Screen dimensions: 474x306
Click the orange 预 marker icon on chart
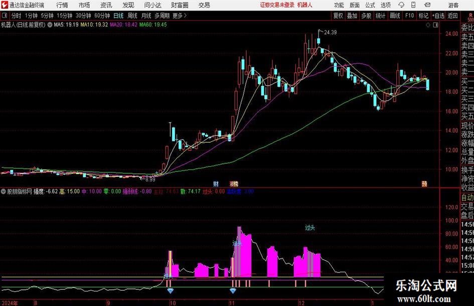(424, 184)
